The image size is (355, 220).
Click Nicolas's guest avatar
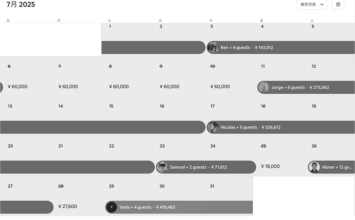(x=213, y=127)
